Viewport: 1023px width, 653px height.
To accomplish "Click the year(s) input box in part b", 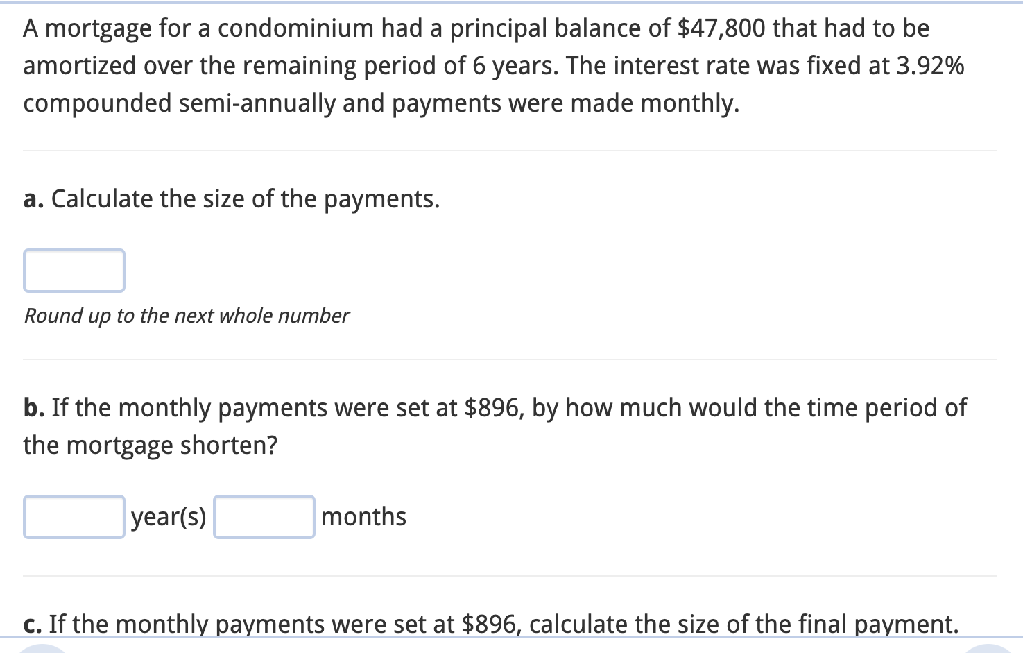I will coord(73,516).
